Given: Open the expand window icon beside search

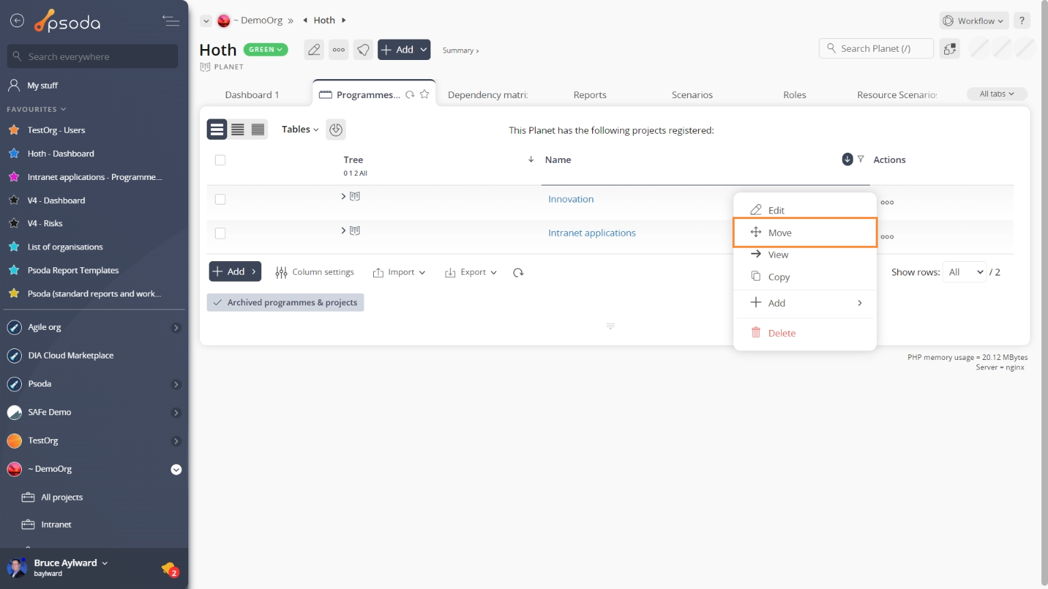Looking at the screenshot, I should coord(950,48).
